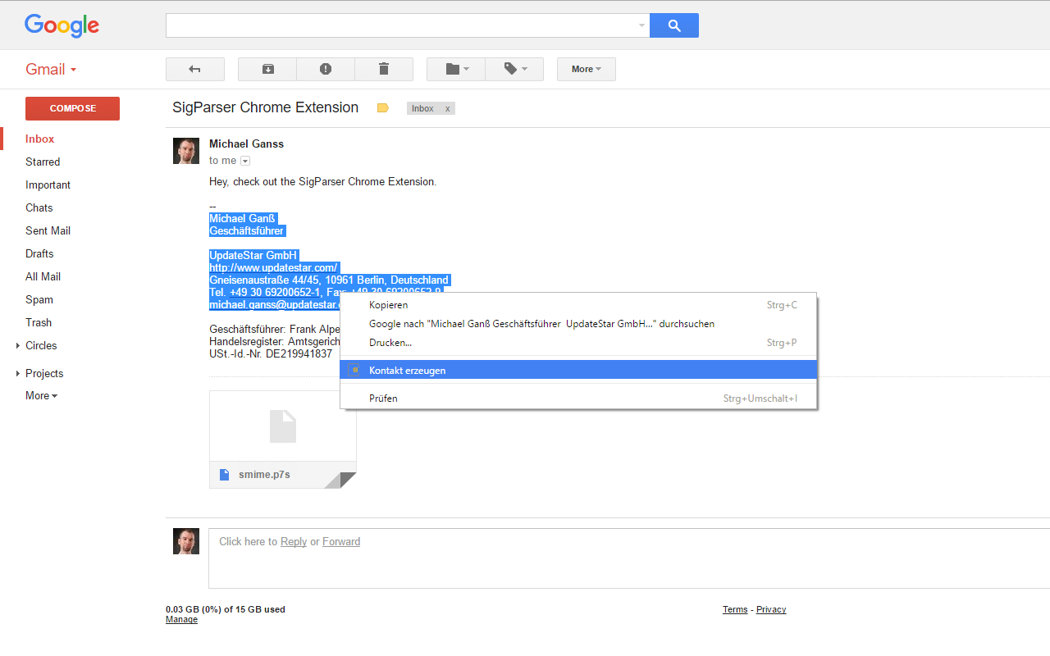Select 'Kontakt erzeugen' in the context menu

click(x=407, y=370)
